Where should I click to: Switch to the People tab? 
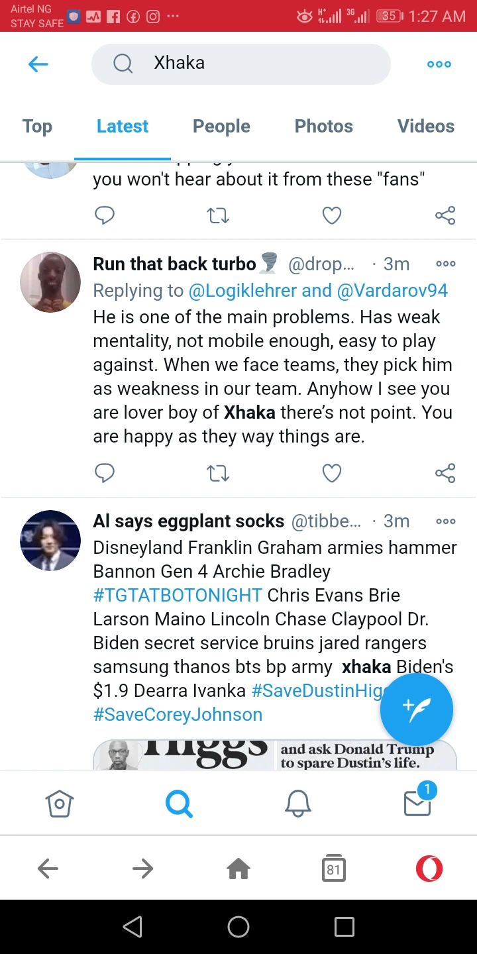[x=221, y=127]
